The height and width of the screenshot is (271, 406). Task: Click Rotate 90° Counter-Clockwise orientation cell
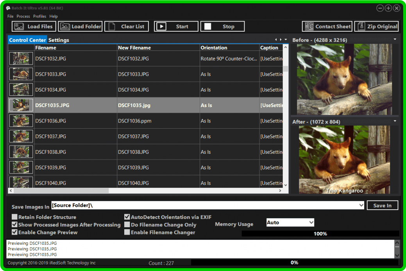tap(229, 59)
